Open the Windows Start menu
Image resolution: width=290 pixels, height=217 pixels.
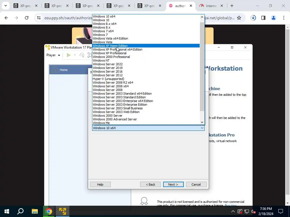coord(7,211)
